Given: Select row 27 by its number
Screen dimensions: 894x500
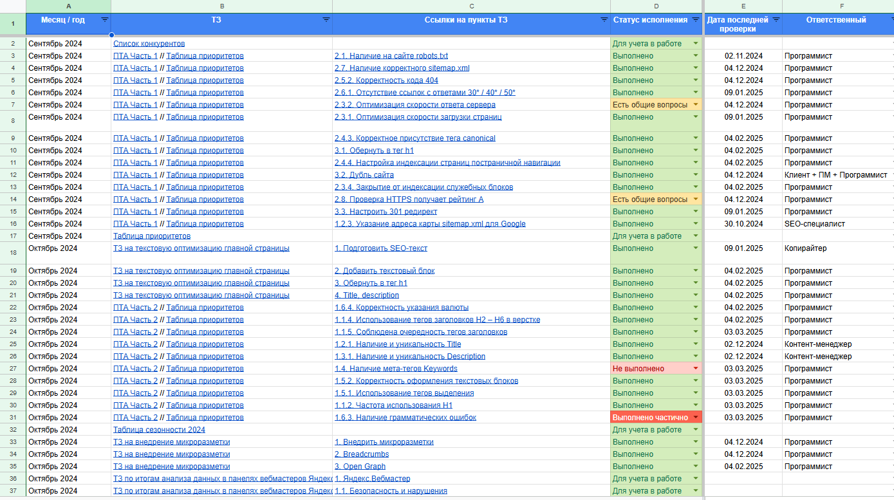Looking at the screenshot, I should (13, 369).
